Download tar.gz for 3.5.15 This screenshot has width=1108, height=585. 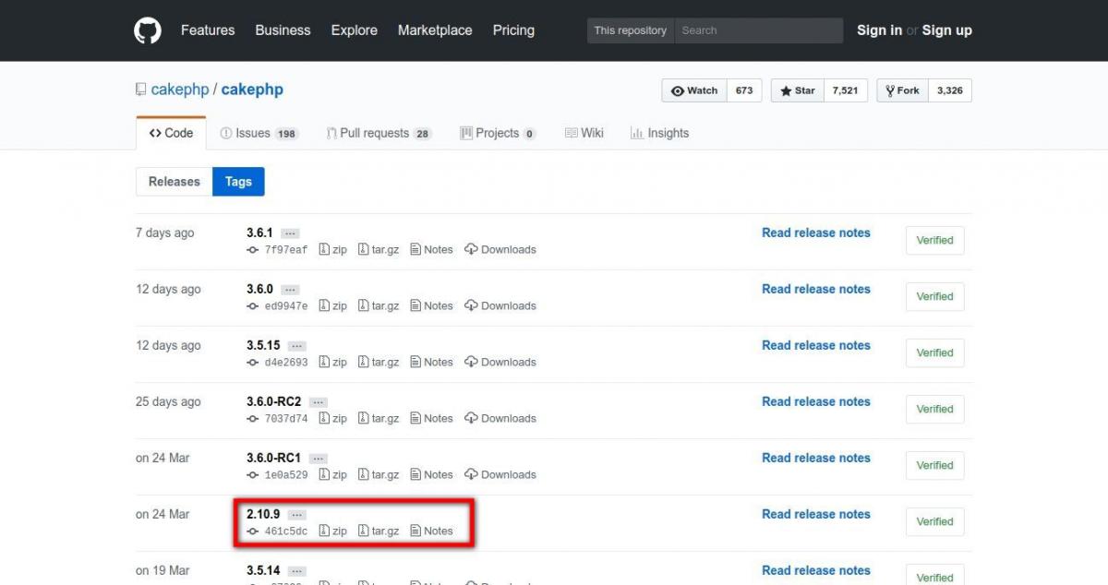379,363
